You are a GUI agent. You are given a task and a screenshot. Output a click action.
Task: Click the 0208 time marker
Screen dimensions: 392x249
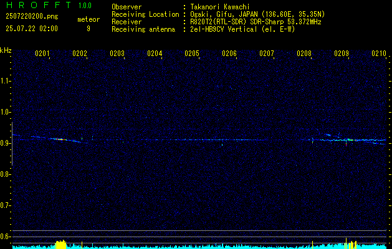coord(304,54)
